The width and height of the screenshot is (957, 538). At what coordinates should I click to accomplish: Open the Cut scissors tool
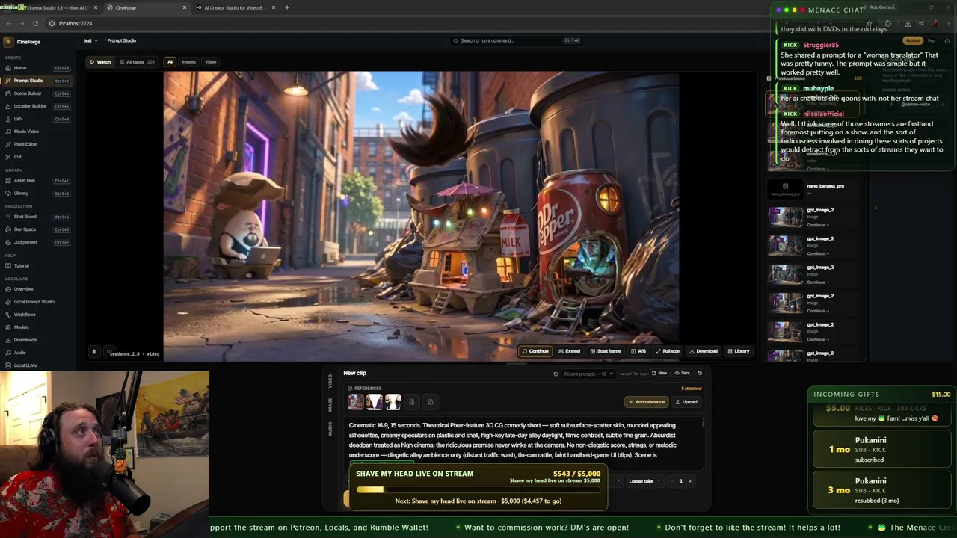tap(37, 157)
